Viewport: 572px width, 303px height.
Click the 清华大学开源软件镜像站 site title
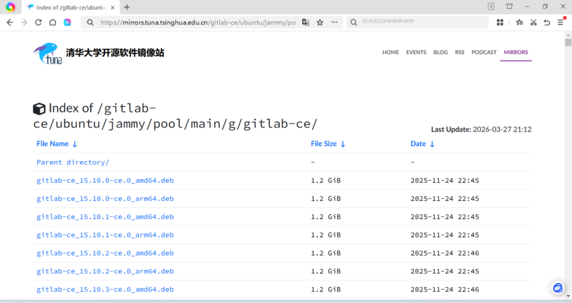115,52
